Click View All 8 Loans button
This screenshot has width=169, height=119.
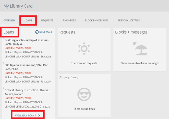pyautogui.click(x=25, y=115)
